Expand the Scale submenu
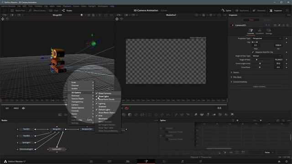 [81, 82]
